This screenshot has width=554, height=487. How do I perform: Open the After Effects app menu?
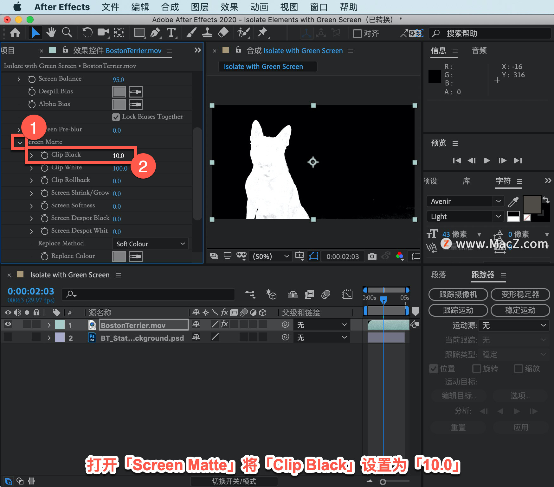[62, 7]
